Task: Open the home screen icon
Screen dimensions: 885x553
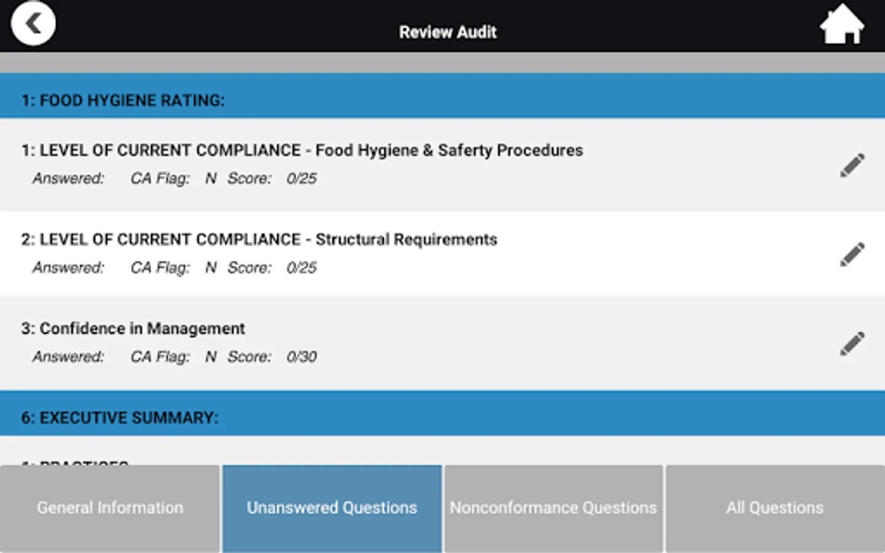Action: (x=841, y=25)
